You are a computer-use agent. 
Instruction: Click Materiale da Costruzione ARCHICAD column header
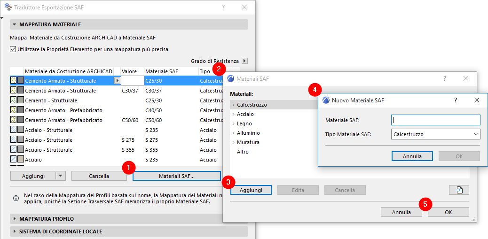[x=69, y=71]
